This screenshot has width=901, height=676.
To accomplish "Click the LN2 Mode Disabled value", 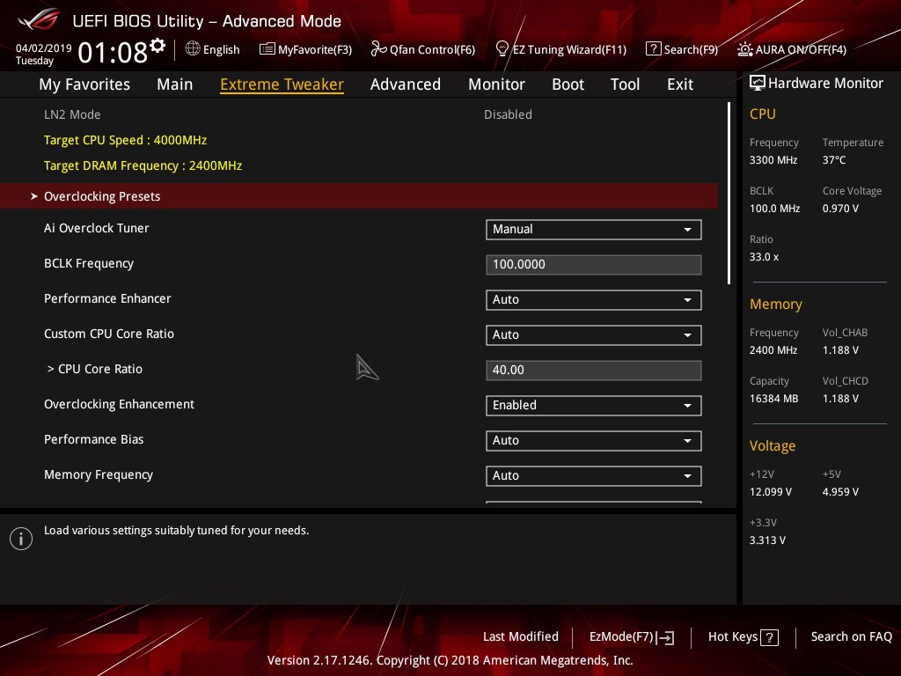I will pyautogui.click(x=508, y=114).
